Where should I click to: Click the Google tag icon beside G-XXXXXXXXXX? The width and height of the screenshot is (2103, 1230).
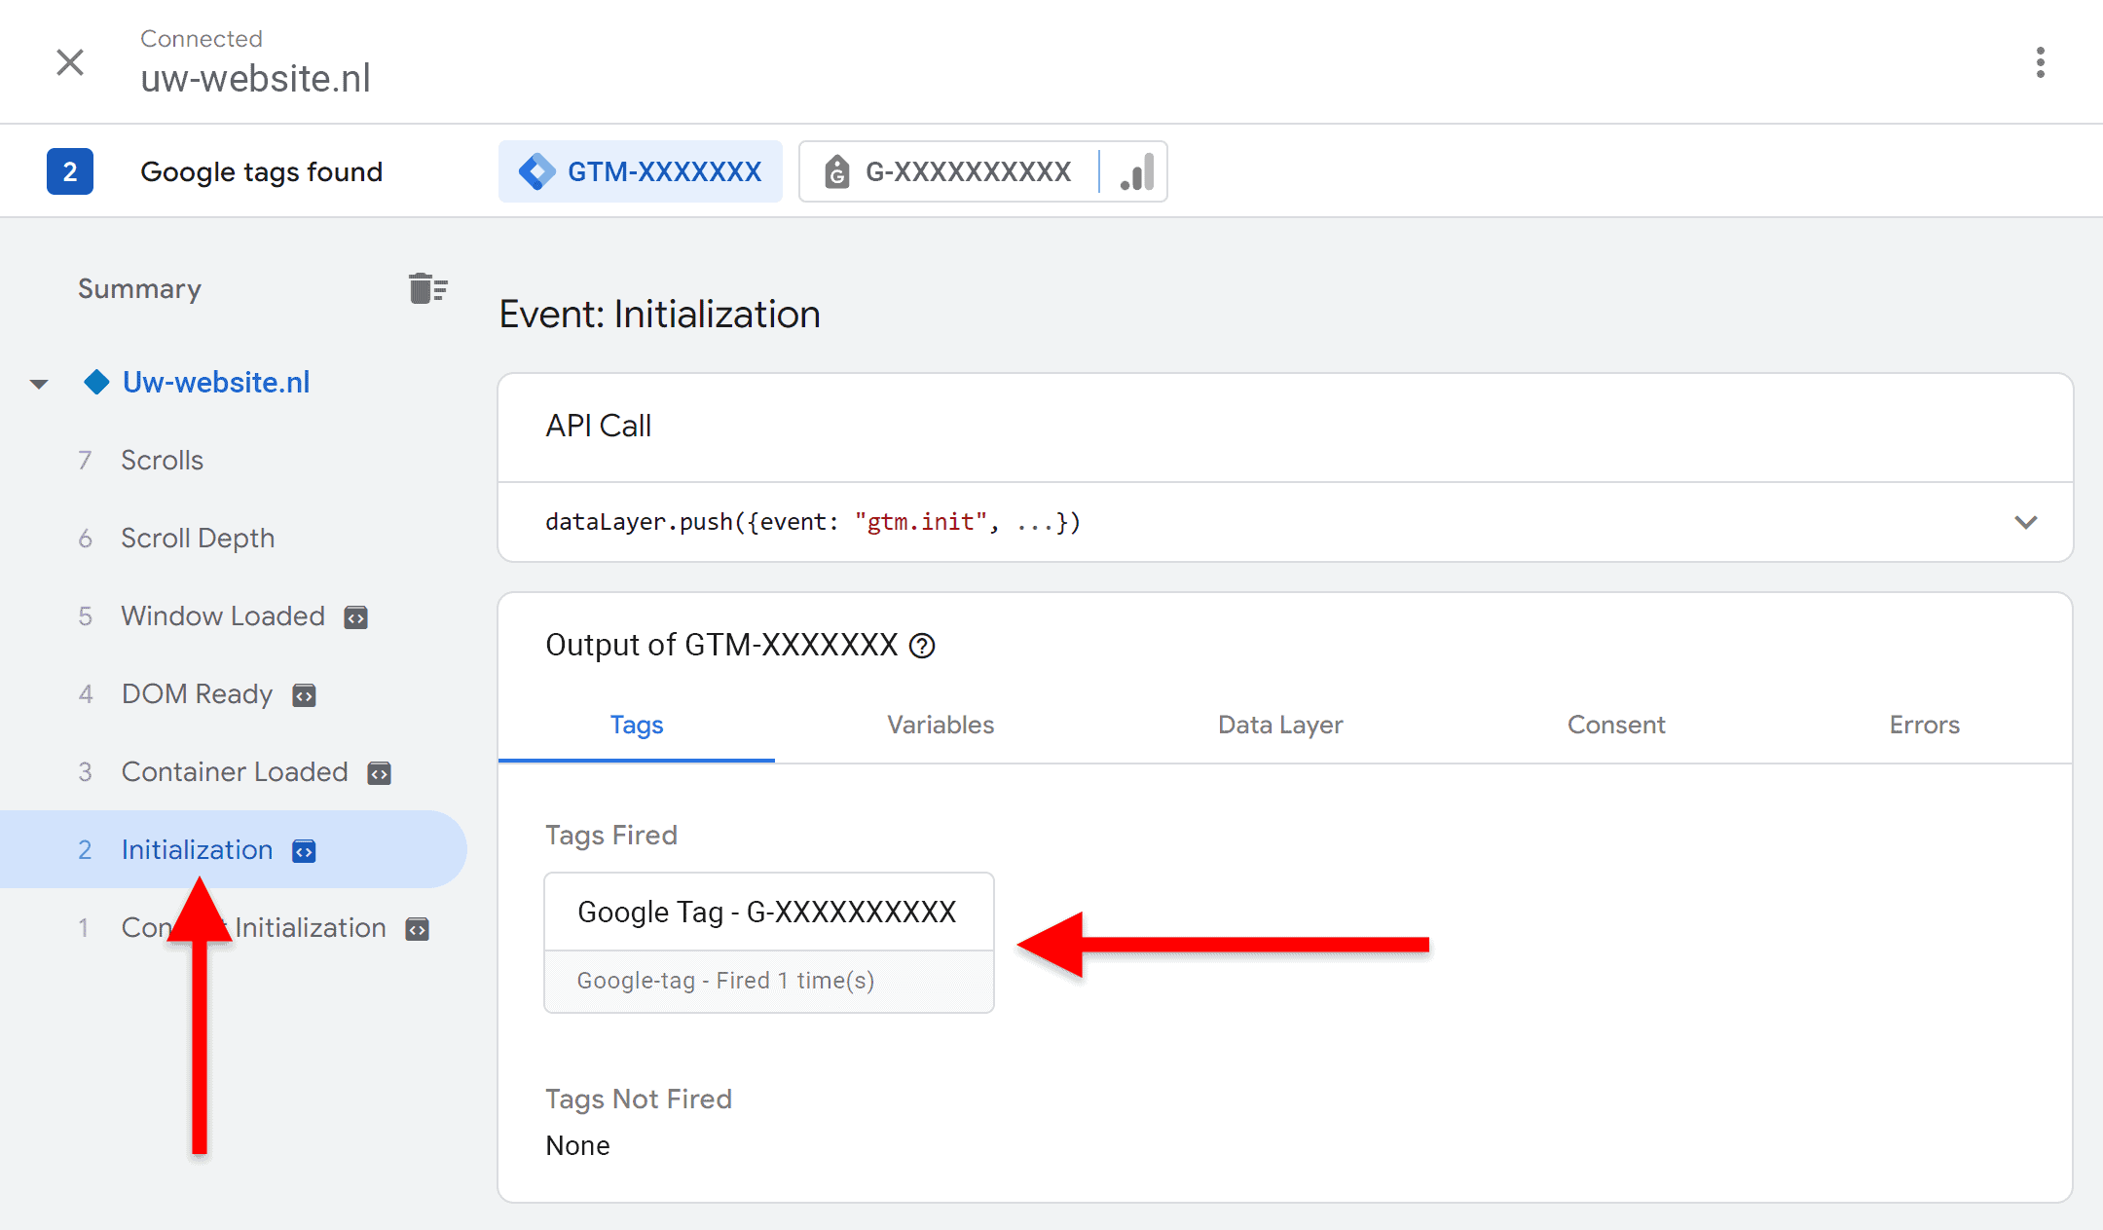tap(837, 171)
